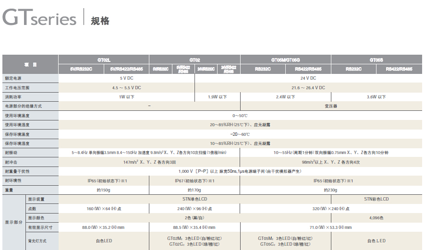425x250 pixels.
Task: Click the 项目 header cell
Action: click(x=31, y=64)
